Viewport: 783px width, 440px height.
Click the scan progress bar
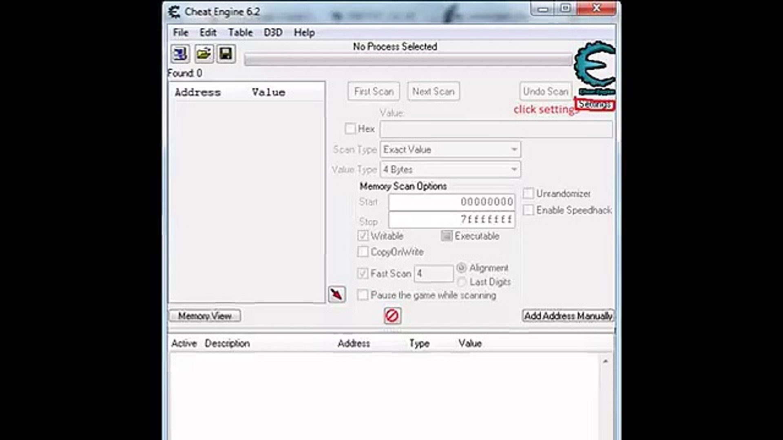(408, 60)
